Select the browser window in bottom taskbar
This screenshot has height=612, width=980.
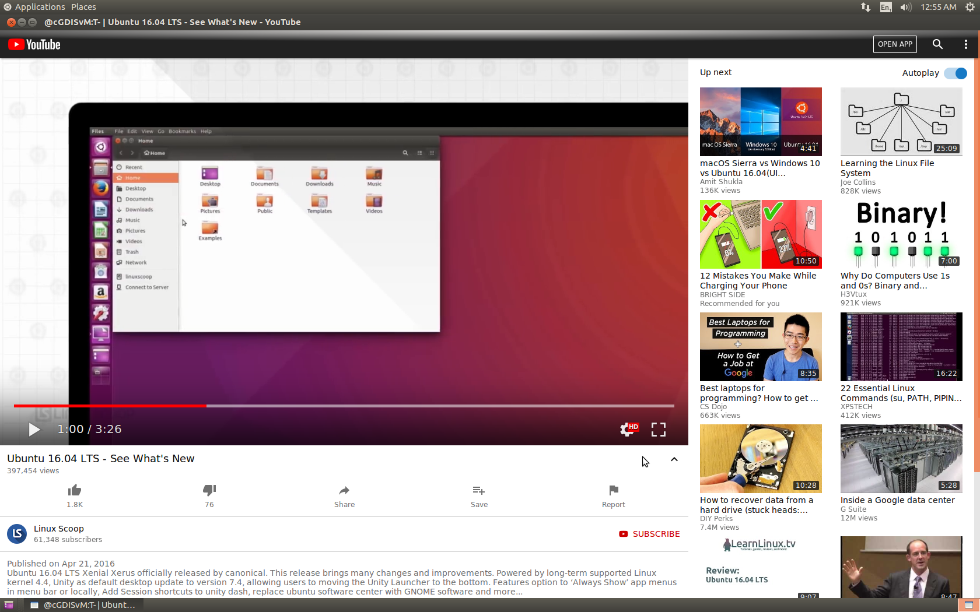tap(83, 605)
